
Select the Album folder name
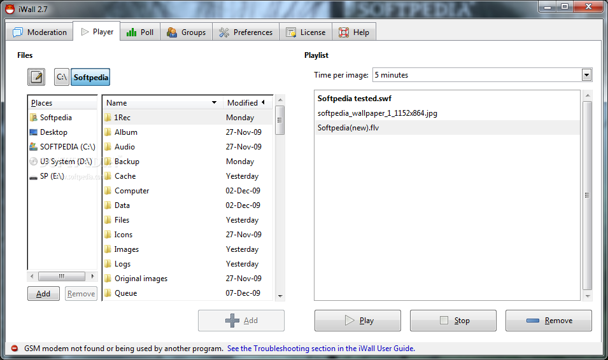coord(125,132)
